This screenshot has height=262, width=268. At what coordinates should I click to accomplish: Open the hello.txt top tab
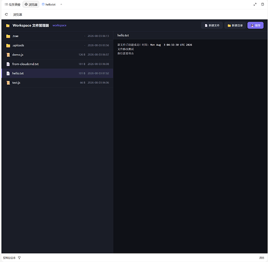pyautogui.click(x=49, y=4)
